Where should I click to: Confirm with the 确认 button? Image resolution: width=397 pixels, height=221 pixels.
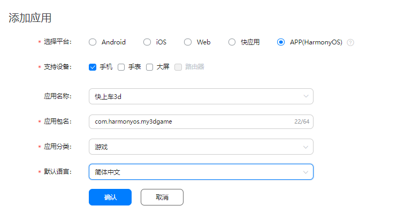tap(110, 197)
